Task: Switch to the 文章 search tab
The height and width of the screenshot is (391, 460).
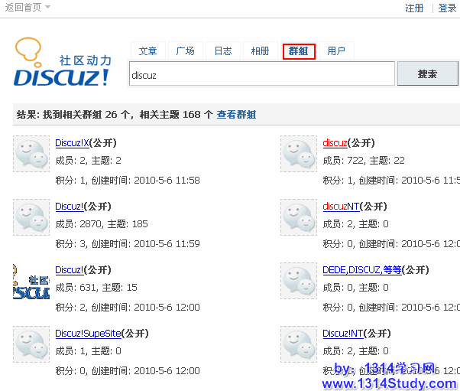Action: (147, 51)
